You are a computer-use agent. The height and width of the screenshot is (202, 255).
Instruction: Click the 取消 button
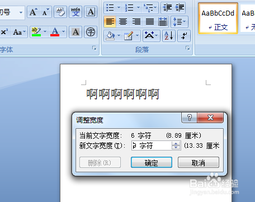click(199, 163)
